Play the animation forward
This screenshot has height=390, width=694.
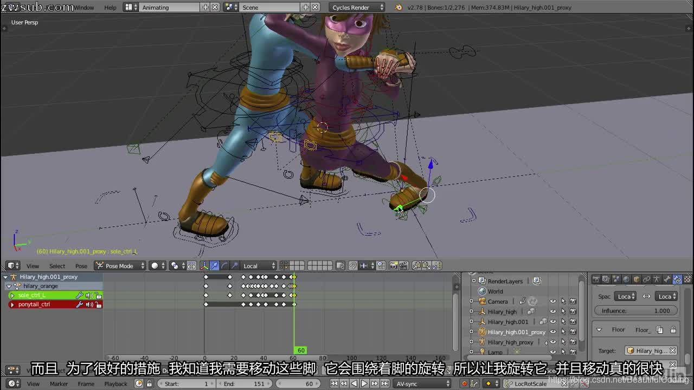[364, 383]
